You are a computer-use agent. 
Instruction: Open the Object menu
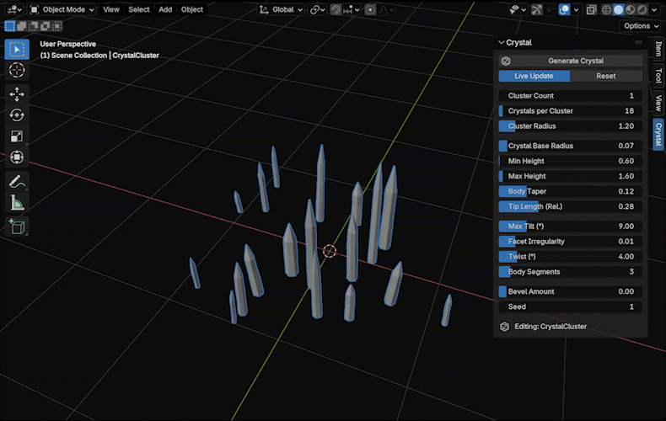192,9
